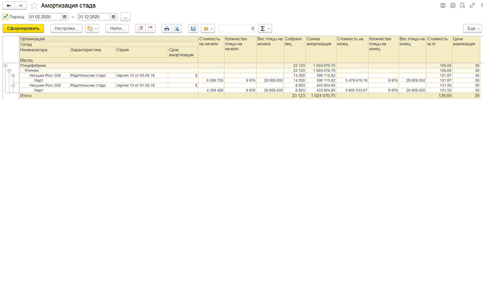
Task: Open the report variants dropdown
Action: coord(92,28)
